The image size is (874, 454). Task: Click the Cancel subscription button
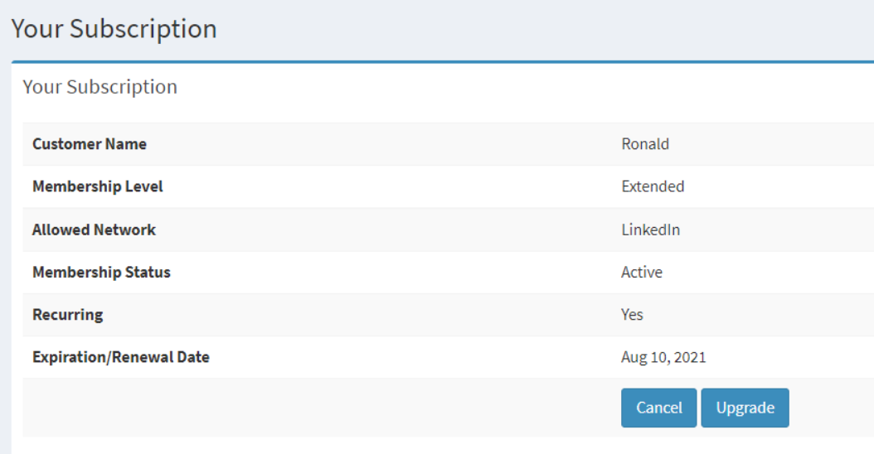[658, 408]
